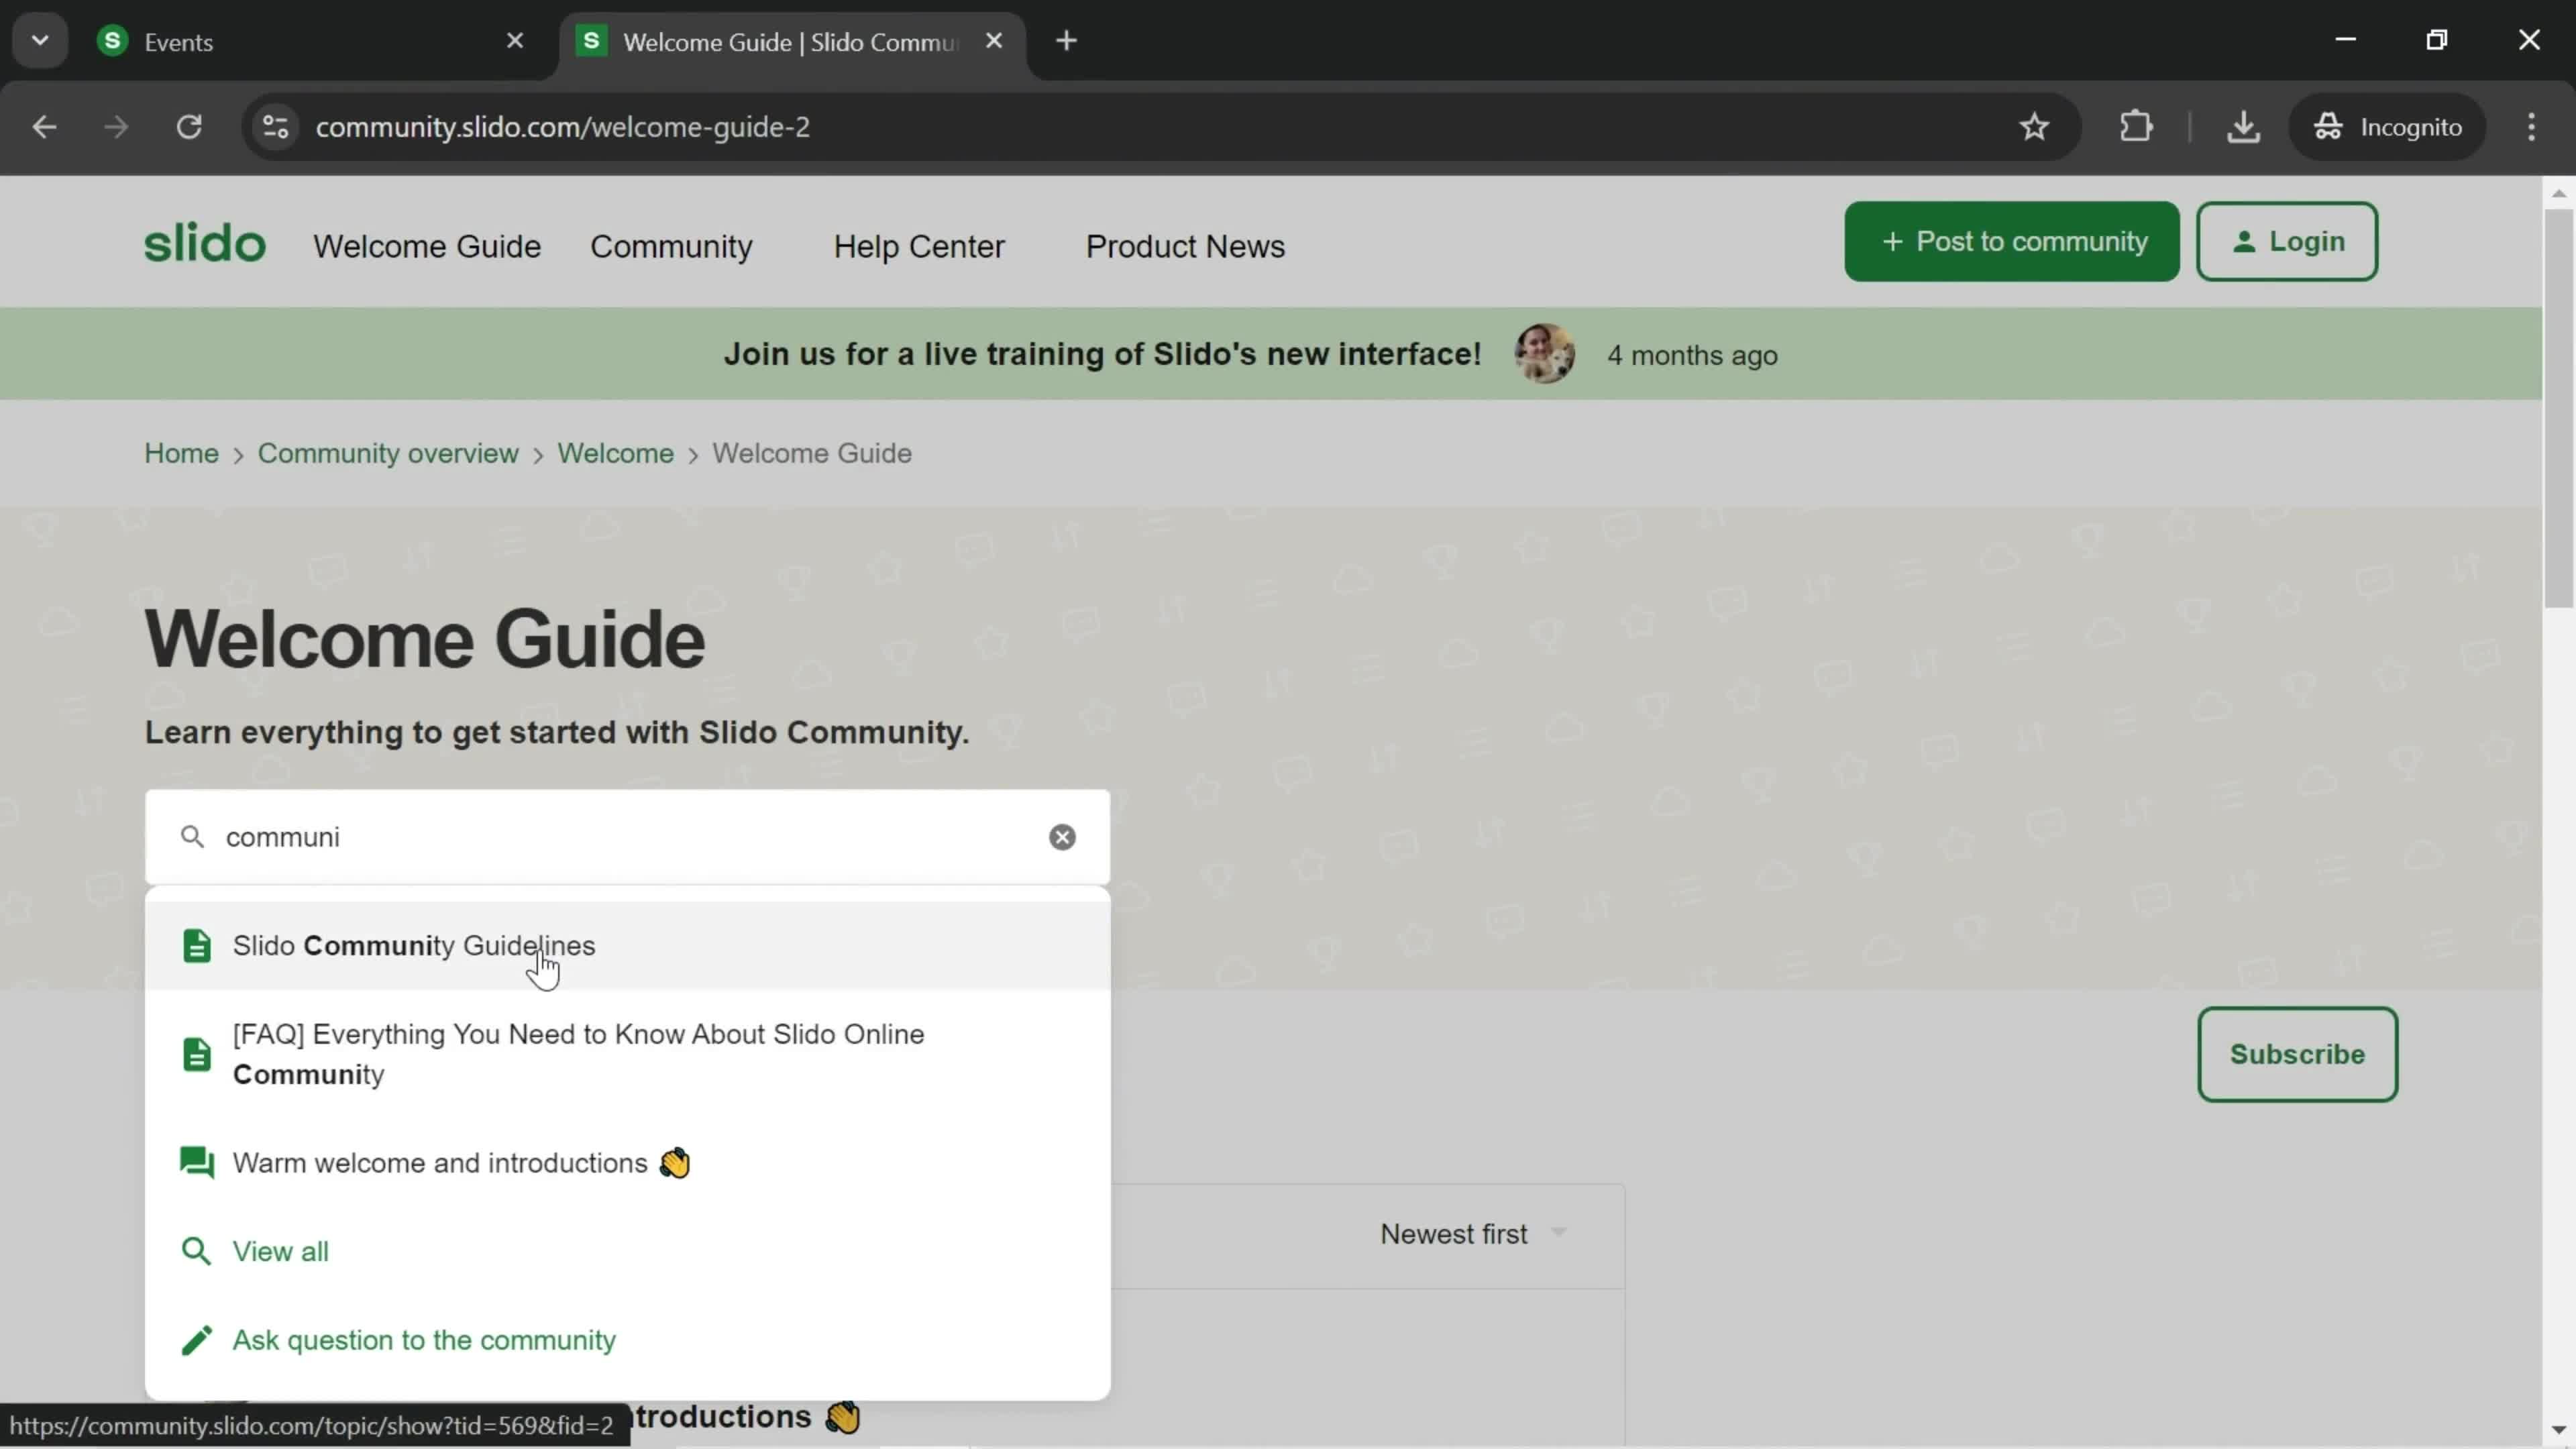Click scrollbar down arrow
Screen dimensions: 2576x1449
[x=2559, y=1430]
